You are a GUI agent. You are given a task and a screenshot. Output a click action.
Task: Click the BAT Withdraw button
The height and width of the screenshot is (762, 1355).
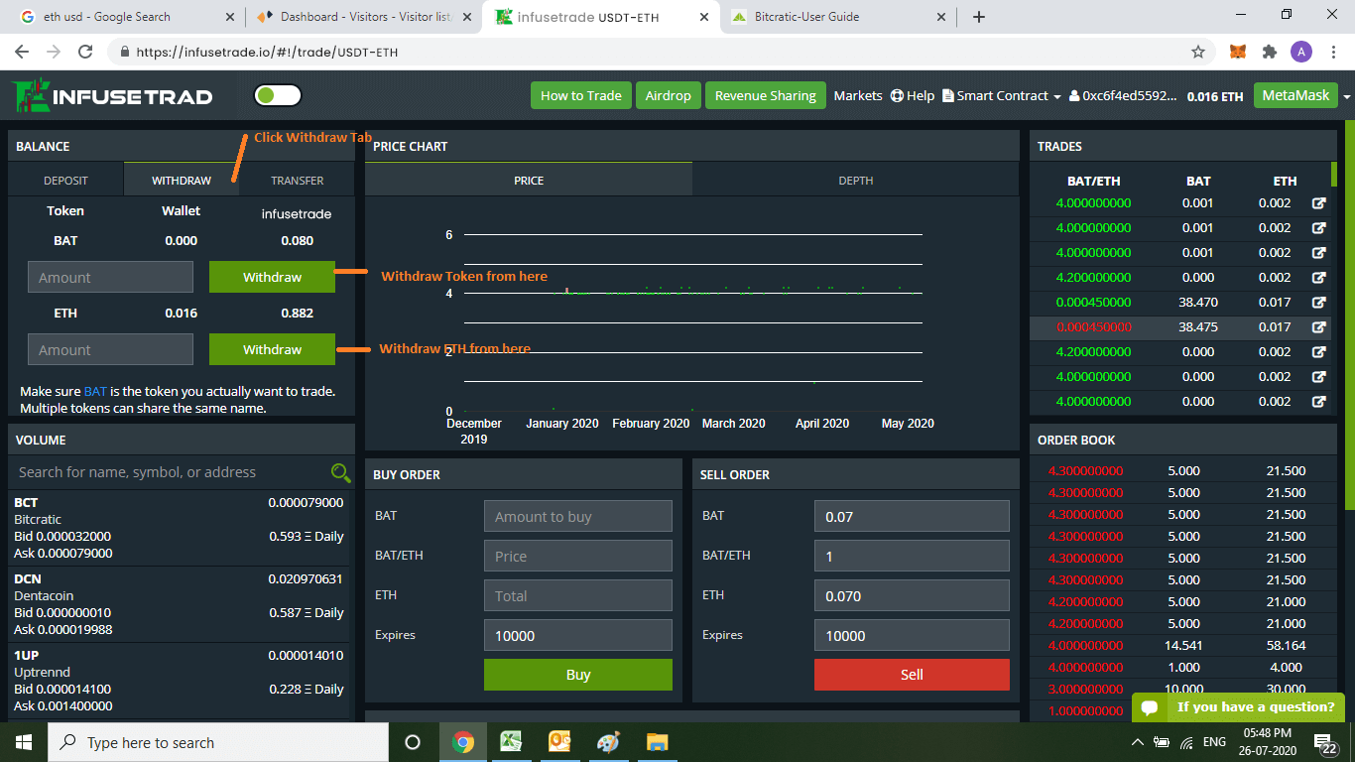click(272, 277)
